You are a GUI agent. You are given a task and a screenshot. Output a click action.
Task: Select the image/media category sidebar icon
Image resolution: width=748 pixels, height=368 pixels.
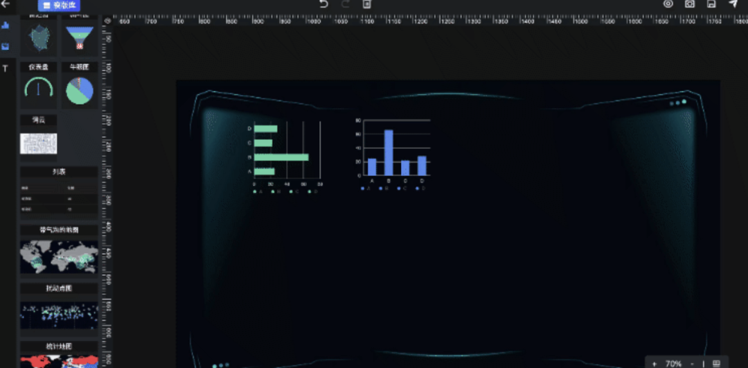[6, 46]
